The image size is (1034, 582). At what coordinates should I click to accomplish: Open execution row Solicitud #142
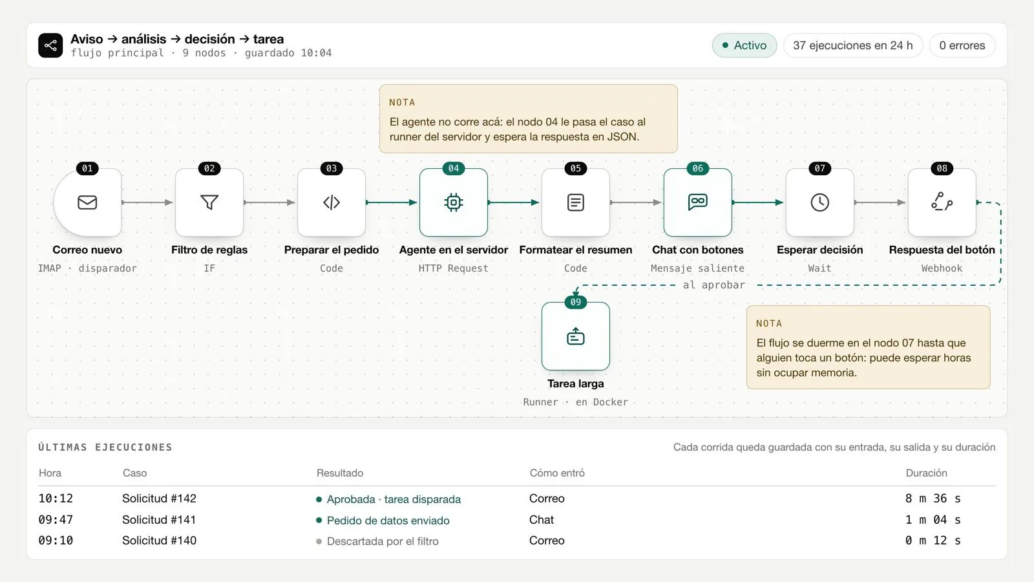click(x=517, y=499)
